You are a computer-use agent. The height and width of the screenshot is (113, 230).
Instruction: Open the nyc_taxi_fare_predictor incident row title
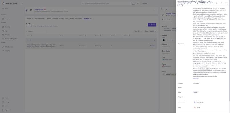point(41,46)
